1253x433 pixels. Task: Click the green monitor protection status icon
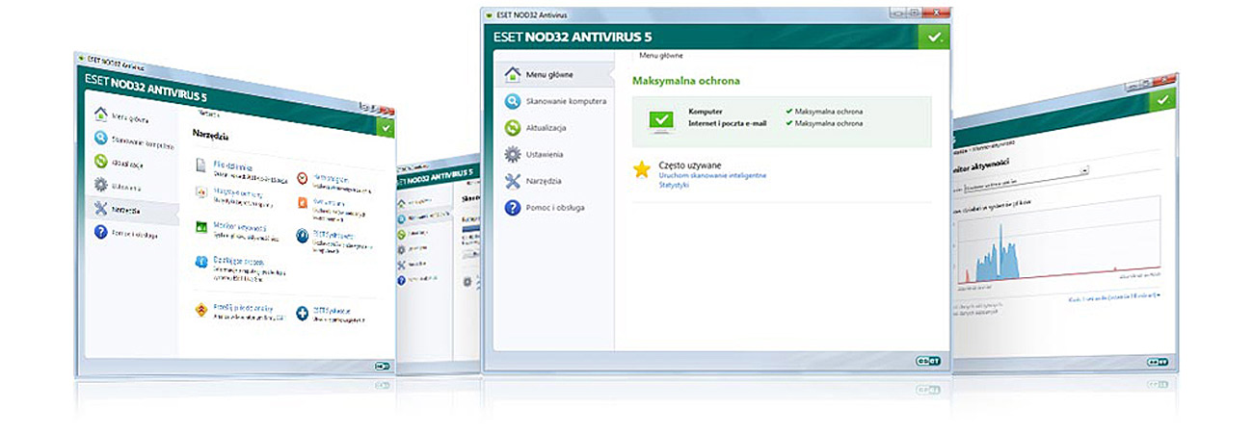click(660, 121)
